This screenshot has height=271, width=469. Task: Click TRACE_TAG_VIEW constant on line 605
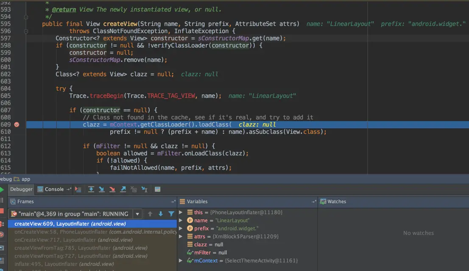coord(171,96)
